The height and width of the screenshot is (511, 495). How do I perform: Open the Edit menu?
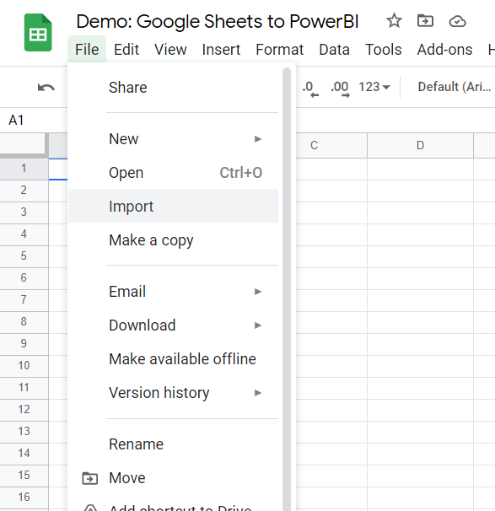click(x=126, y=50)
